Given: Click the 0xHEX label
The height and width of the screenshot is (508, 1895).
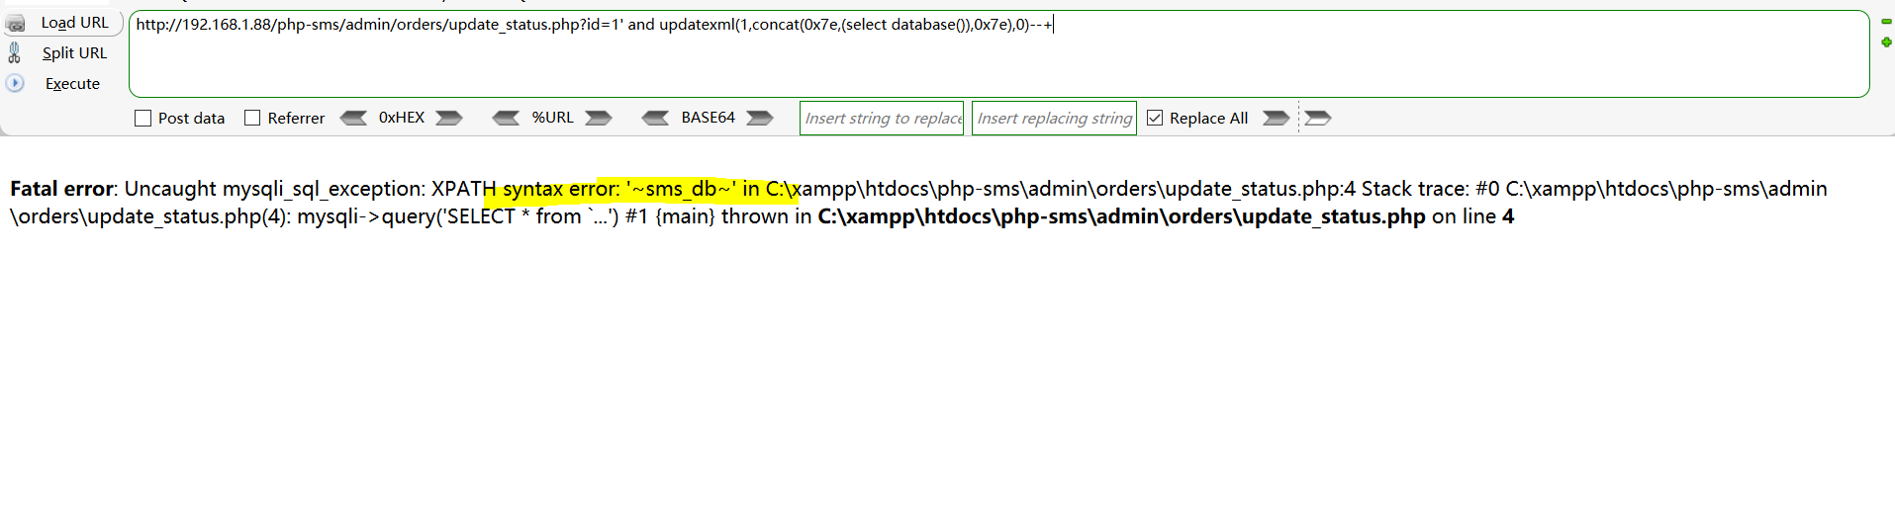Looking at the screenshot, I should [x=402, y=118].
